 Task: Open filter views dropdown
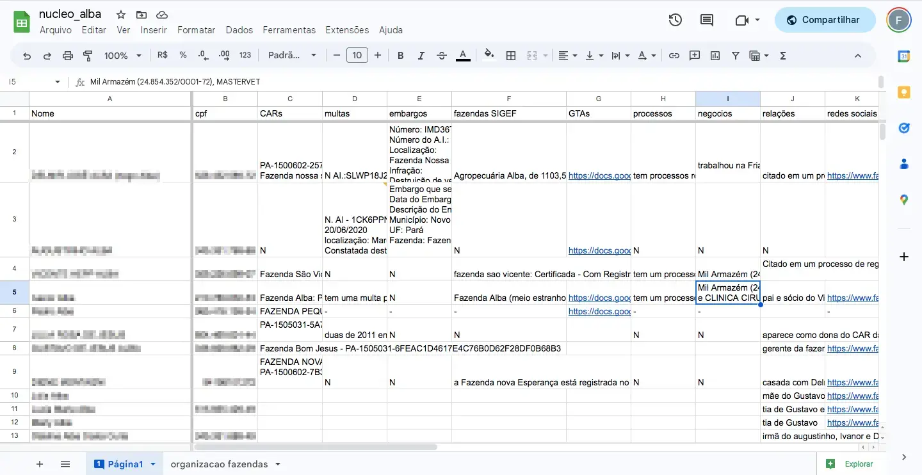(x=759, y=56)
